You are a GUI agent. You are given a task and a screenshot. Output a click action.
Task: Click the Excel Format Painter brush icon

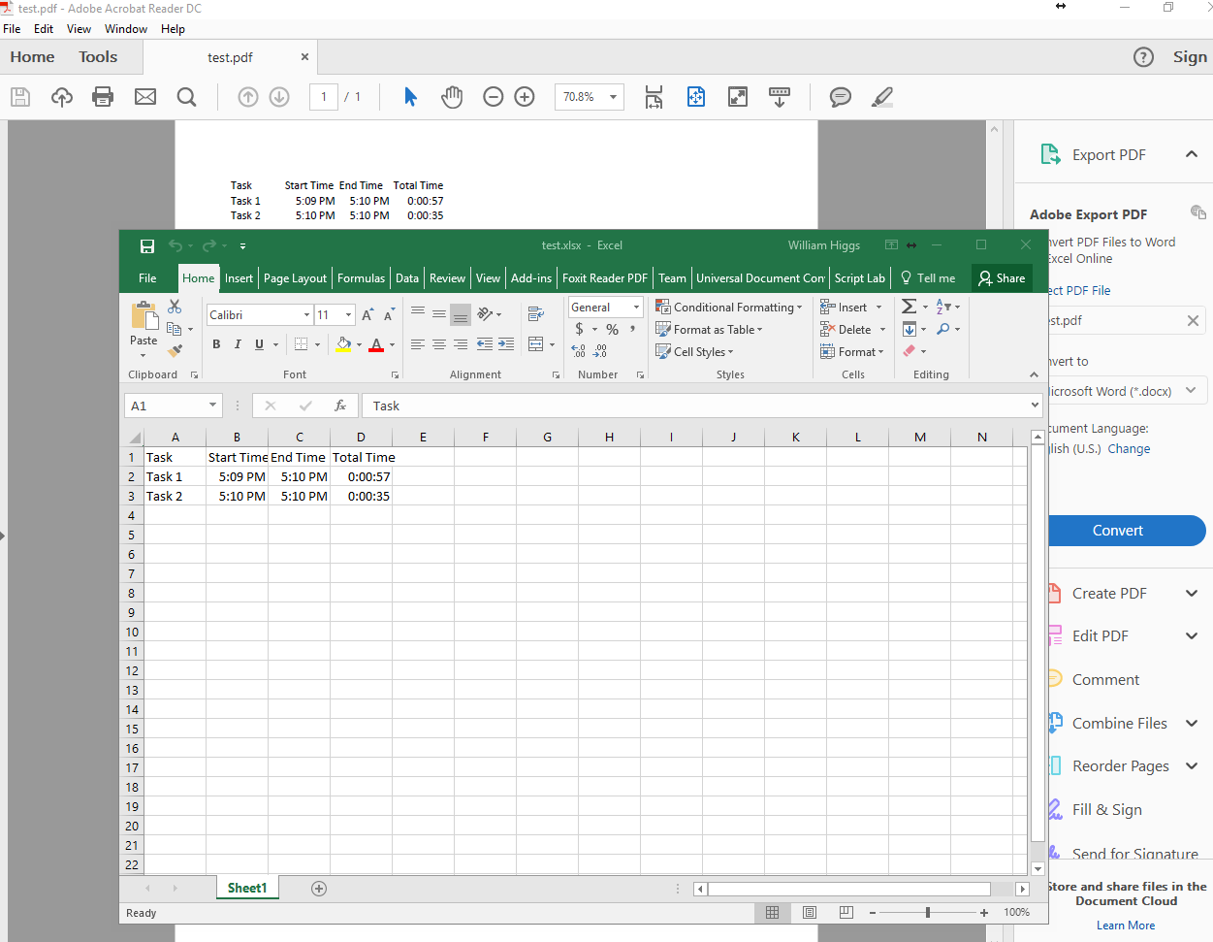[175, 351]
